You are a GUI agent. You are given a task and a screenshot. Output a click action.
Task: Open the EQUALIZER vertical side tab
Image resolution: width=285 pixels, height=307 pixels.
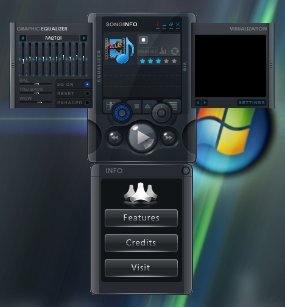(99, 66)
